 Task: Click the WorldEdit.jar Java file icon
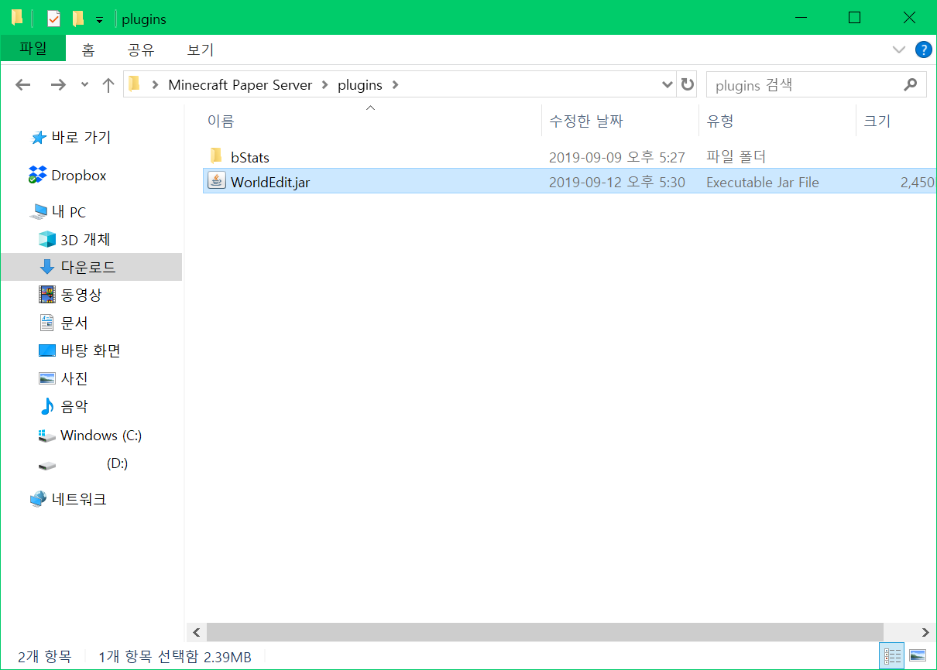[217, 182]
